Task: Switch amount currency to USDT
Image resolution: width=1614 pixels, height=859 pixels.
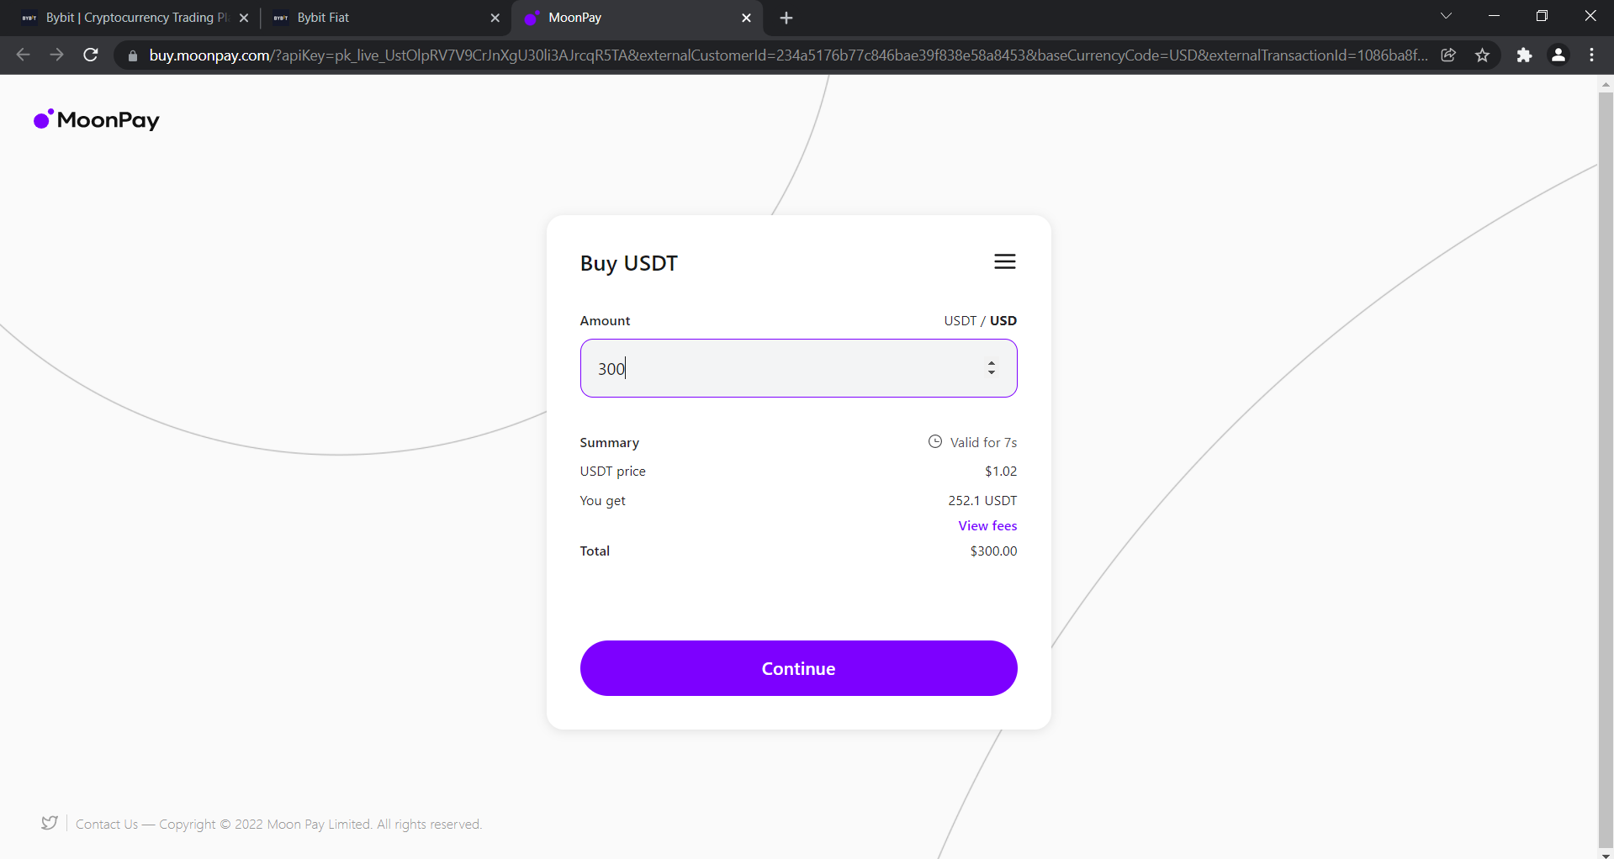Action: 960,321
